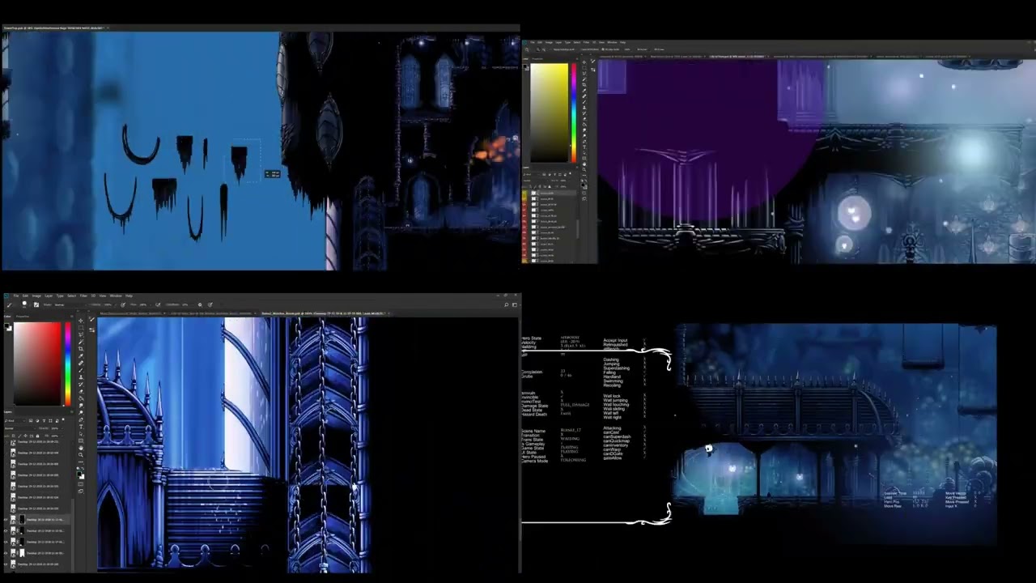The width and height of the screenshot is (1036, 583).
Task: Open painting Mode dropdown in bottom-left options bar
Action: pyautogui.click(x=69, y=304)
